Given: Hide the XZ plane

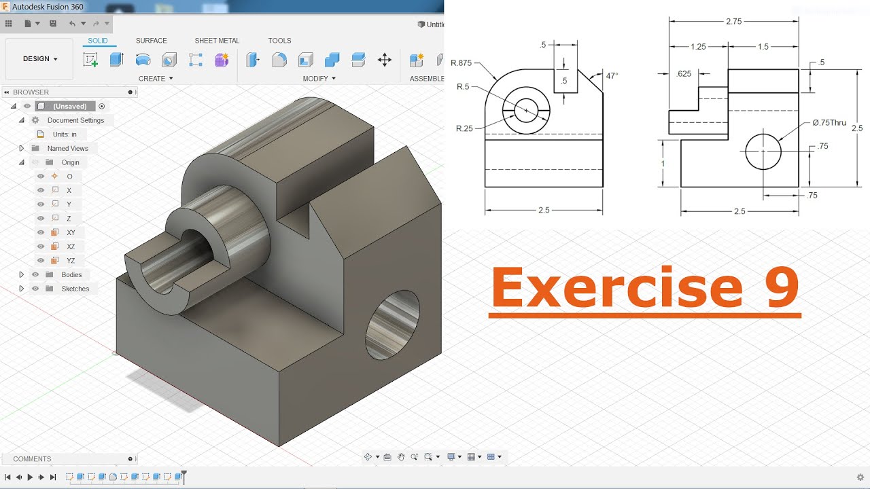Looking at the screenshot, I should click(41, 247).
